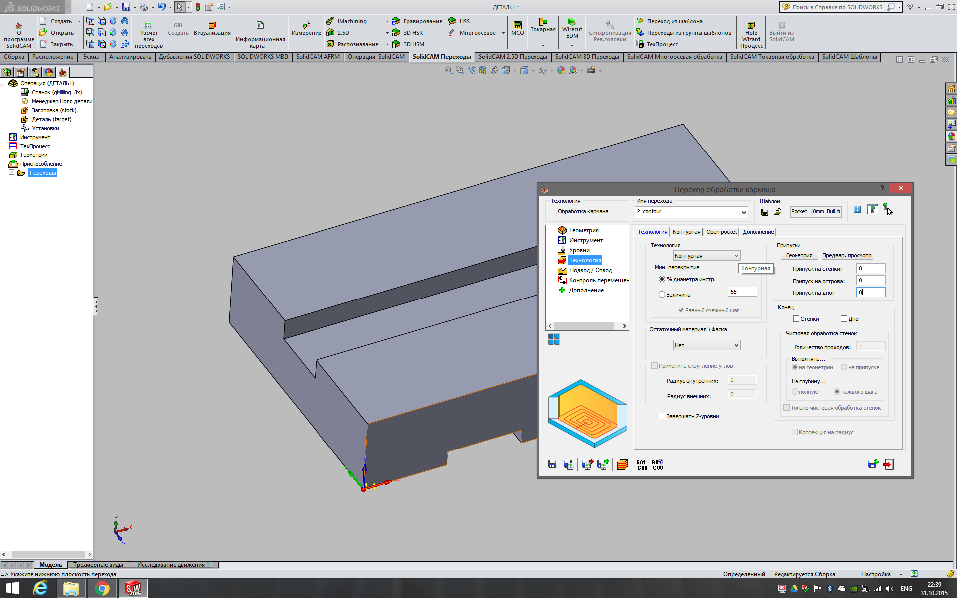
Task: Open the Контурная technology dropdown
Action: point(706,256)
